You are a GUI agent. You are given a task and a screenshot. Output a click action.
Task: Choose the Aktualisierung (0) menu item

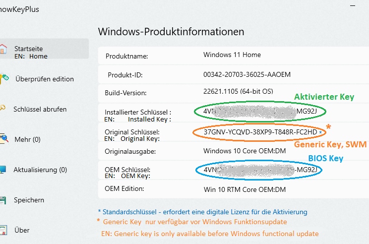pyautogui.click(x=40, y=170)
